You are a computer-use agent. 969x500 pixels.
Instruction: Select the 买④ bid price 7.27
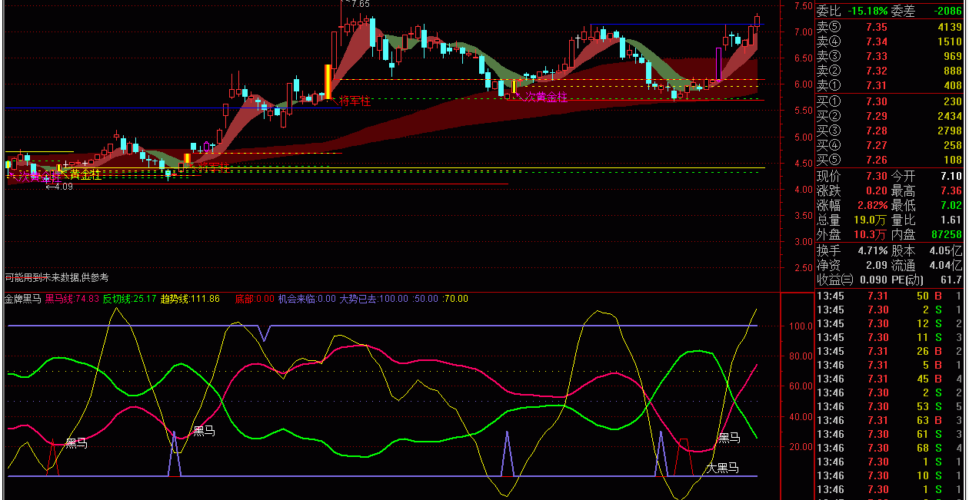[x=877, y=145]
